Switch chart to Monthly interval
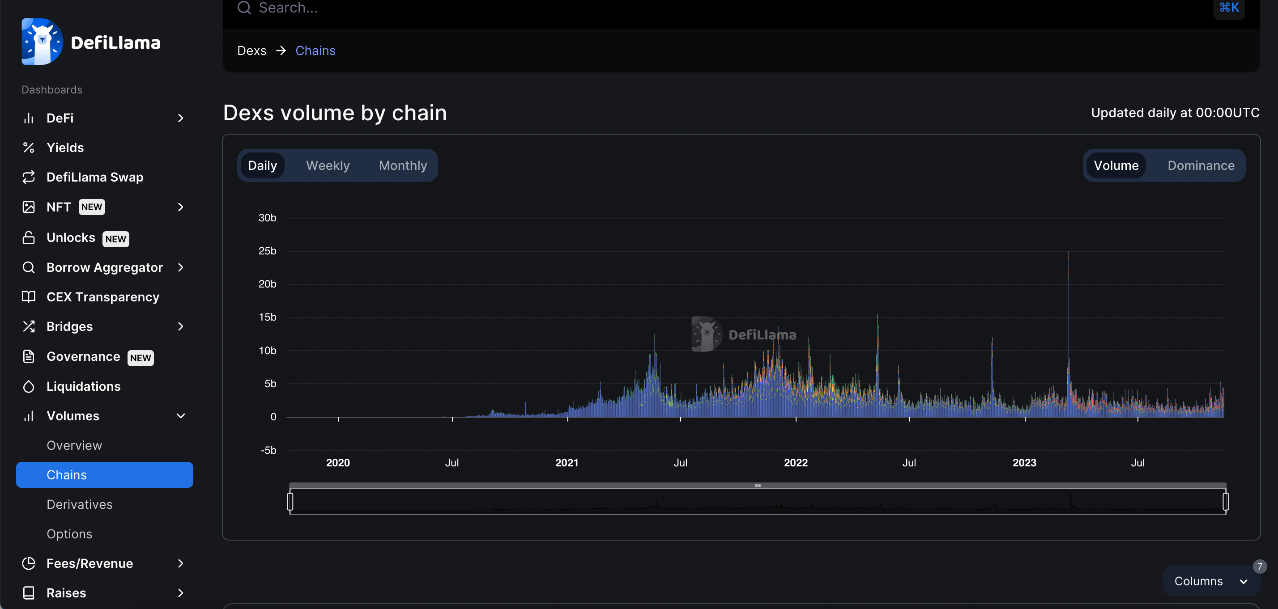Screen dimensions: 1278x609 coord(402,165)
